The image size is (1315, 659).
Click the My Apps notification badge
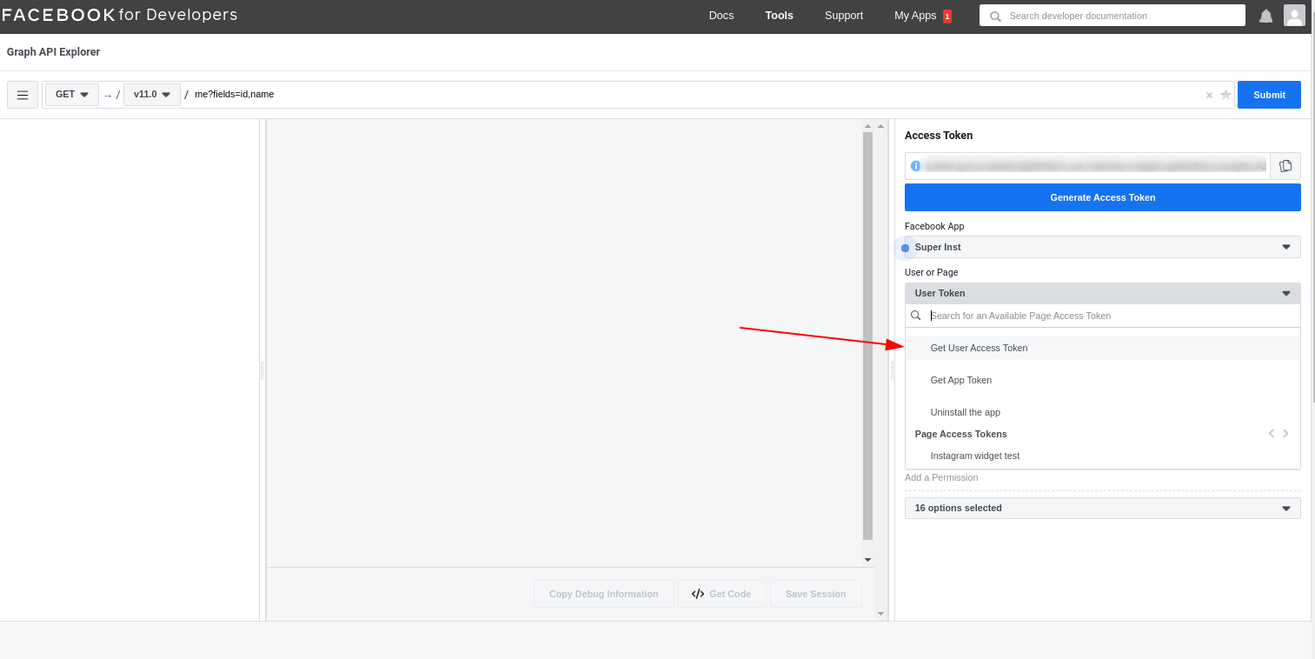pyautogui.click(x=947, y=16)
